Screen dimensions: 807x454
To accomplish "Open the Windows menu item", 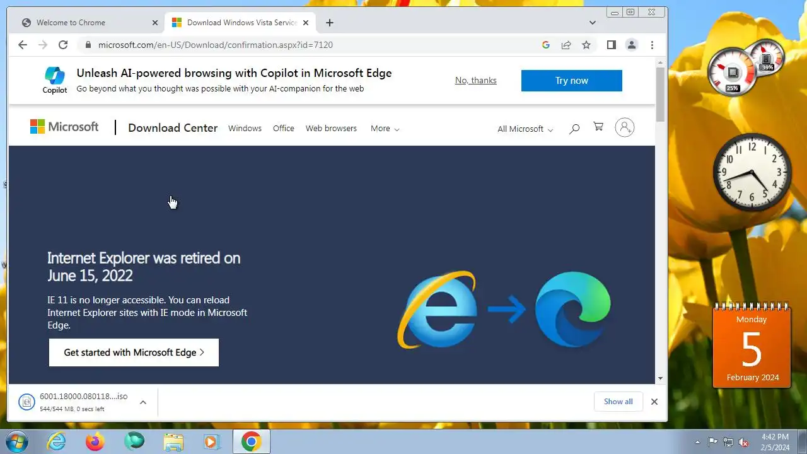I will pyautogui.click(x=245, y=128).
